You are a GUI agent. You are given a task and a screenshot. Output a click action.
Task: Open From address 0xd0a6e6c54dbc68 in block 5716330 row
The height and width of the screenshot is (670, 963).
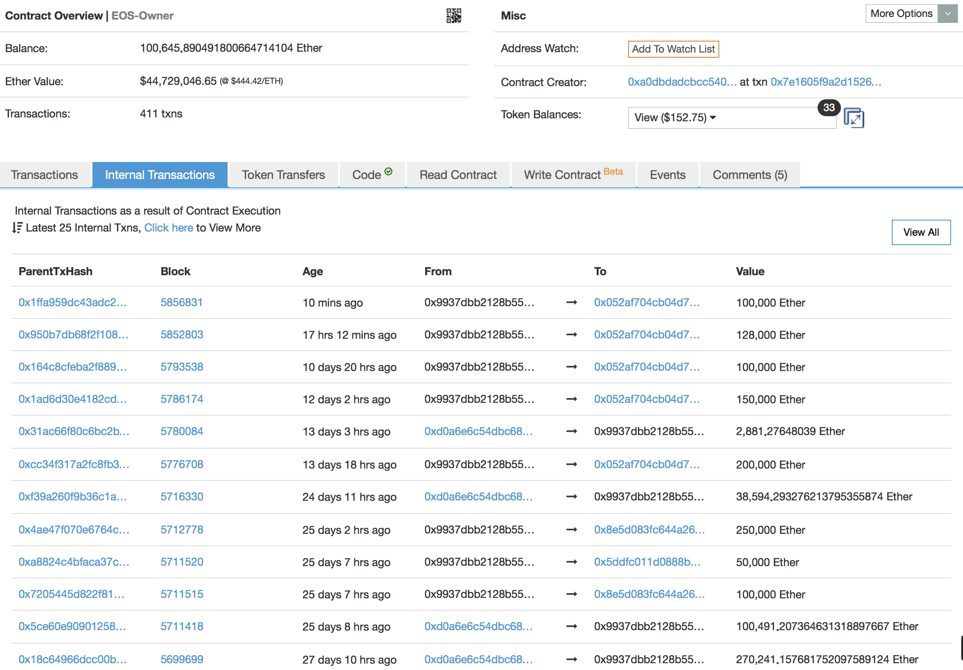click(x=479, y=497)
